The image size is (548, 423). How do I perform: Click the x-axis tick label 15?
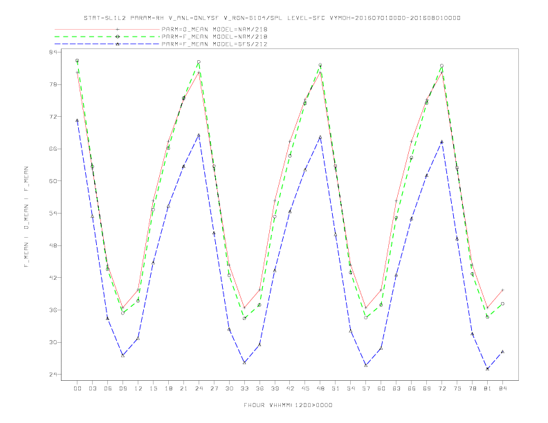click(x=153, y=388)
